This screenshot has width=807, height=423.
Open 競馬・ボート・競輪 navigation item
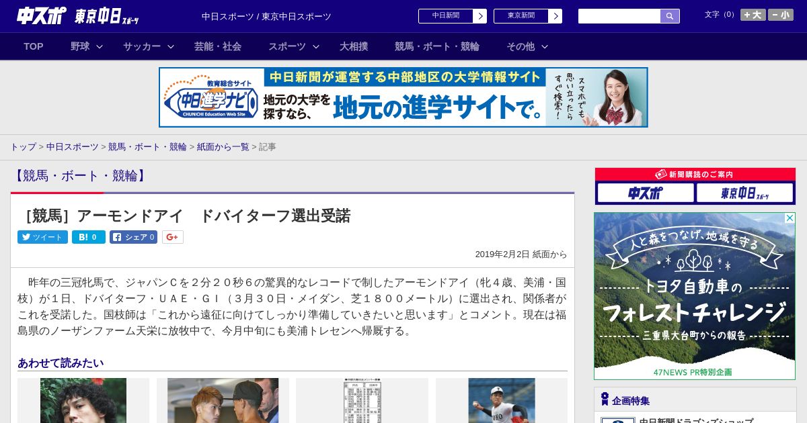tap(437, 46)
